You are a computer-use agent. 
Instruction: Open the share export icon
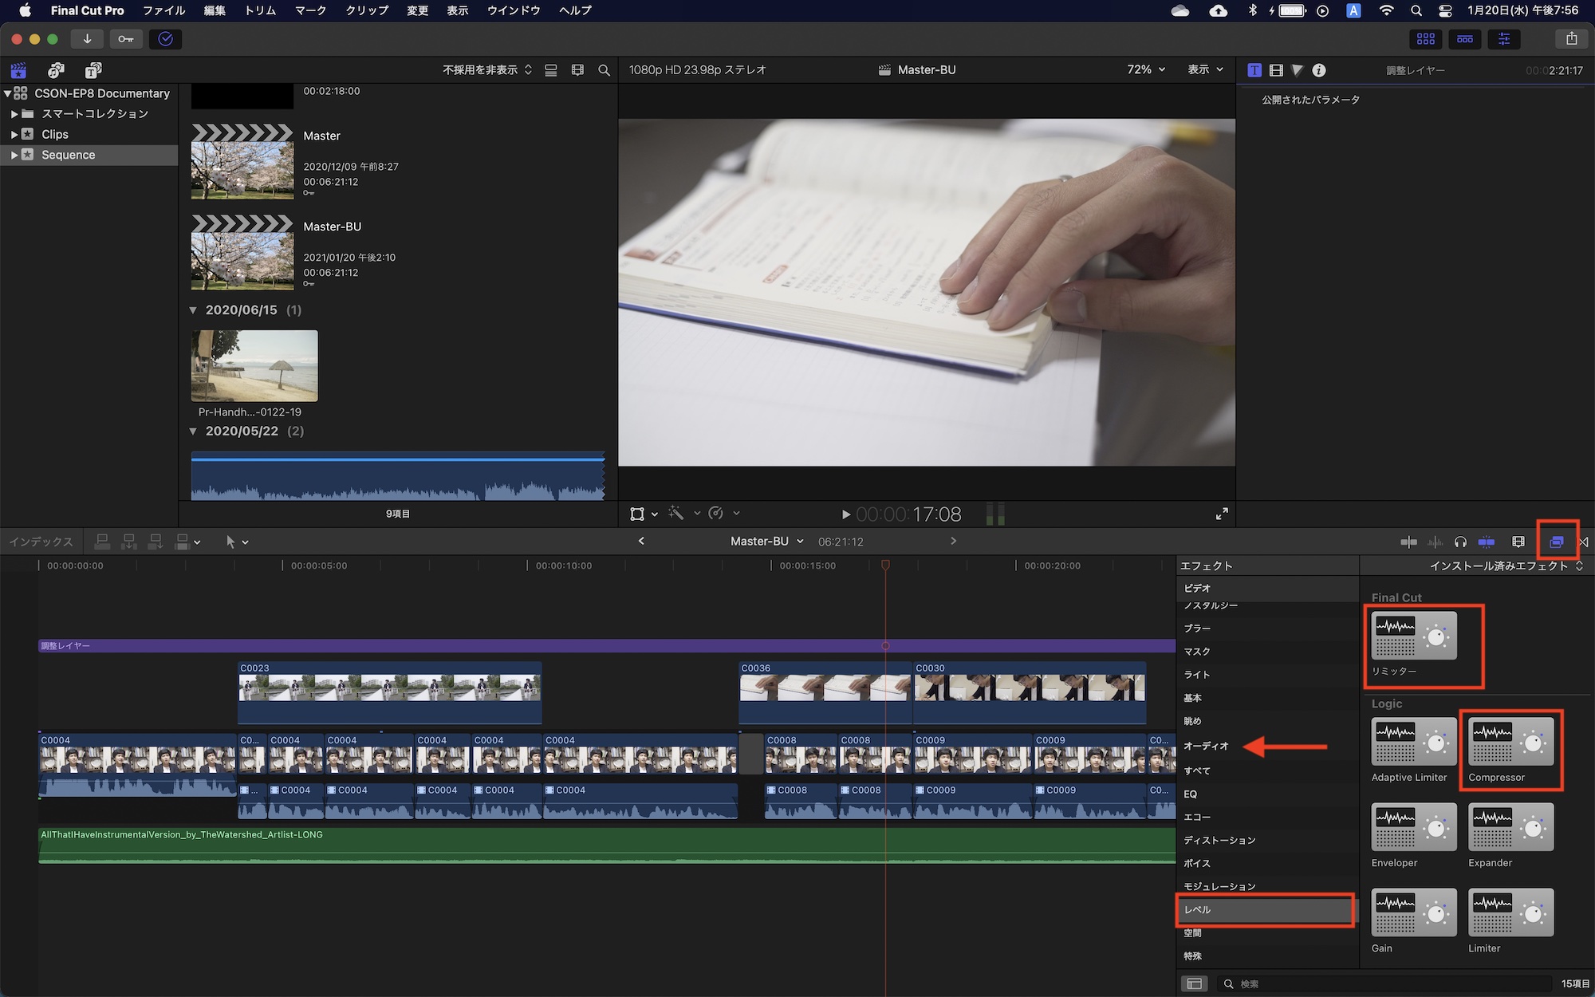1571,39
